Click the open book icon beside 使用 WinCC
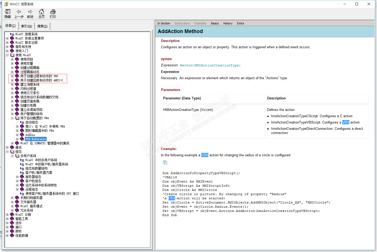This screenshot has width=377, height=252. (12, 55)
